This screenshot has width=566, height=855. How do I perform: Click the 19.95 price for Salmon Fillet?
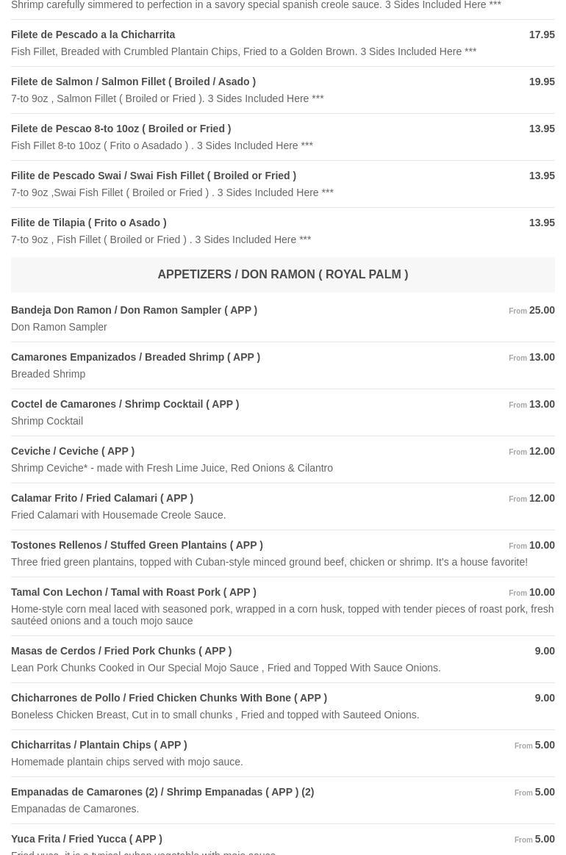click(x=542, y=82)
